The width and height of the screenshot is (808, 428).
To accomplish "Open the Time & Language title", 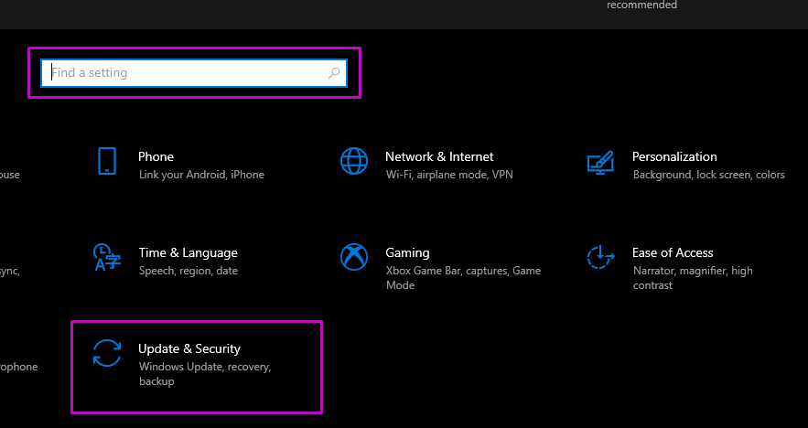I will click(189, 253).
